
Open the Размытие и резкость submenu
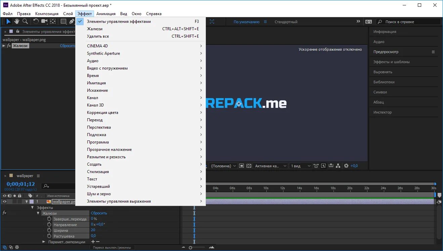pyautogui.click(x=140, y=157)
